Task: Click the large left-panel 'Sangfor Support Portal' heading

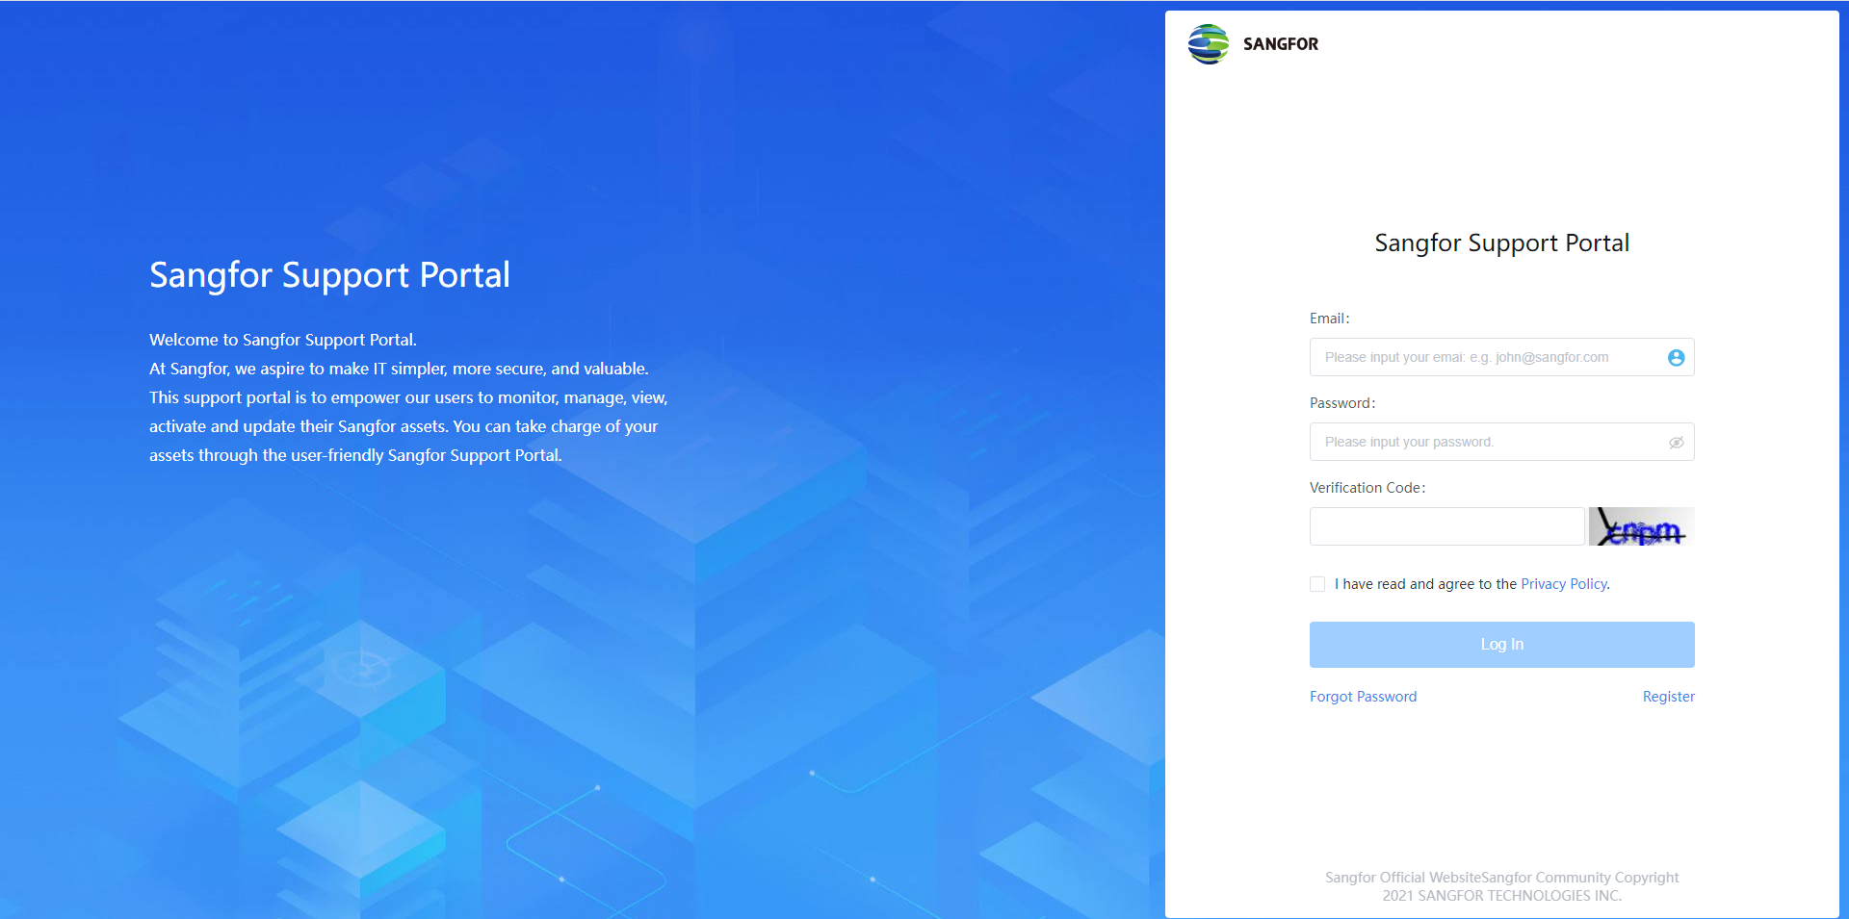Action: tap(329, 275)
